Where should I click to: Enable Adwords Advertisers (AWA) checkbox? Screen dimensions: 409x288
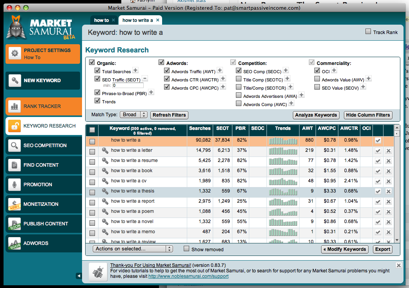[238, 95]
